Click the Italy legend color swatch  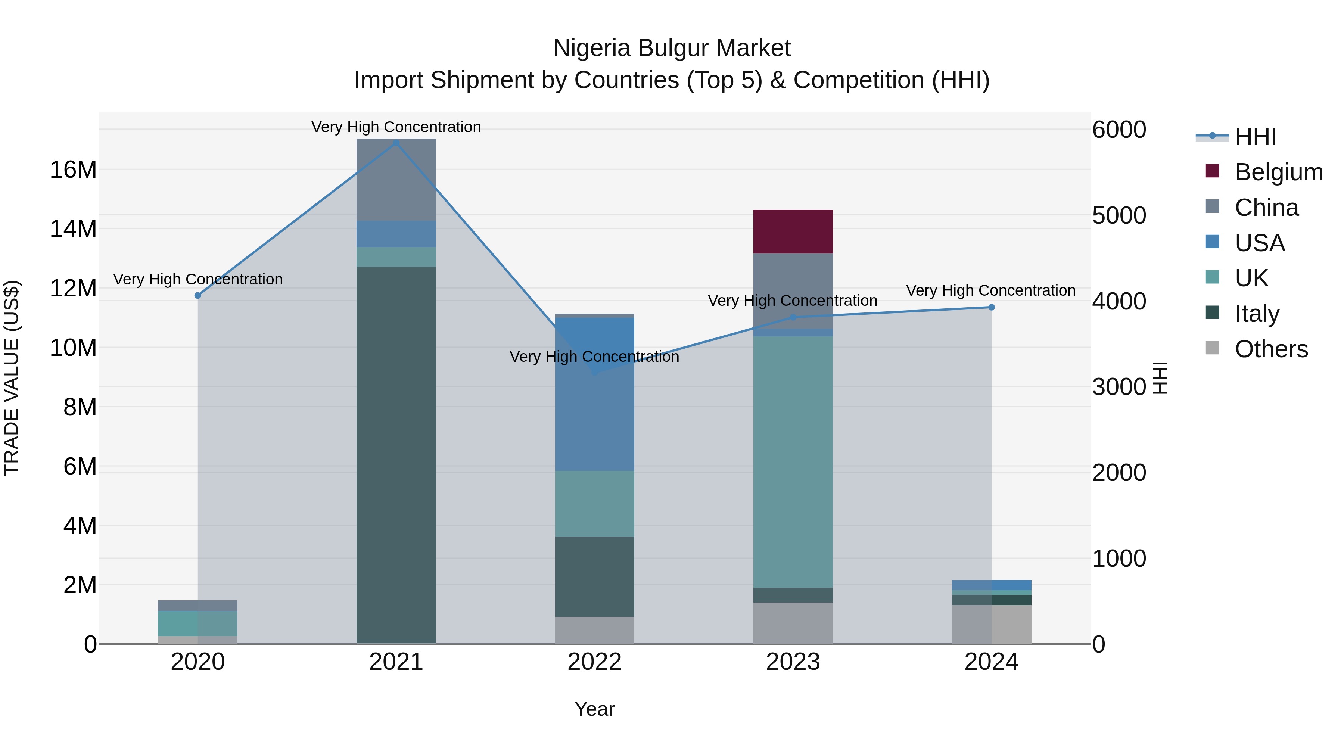tap(1213, 312)
